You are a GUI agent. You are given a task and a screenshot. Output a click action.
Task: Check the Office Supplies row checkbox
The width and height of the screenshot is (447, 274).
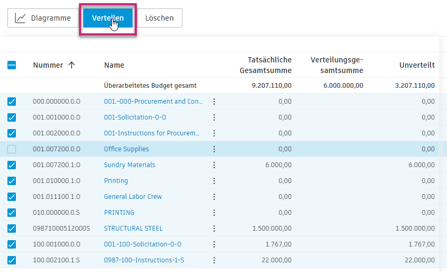click(12, 149)
